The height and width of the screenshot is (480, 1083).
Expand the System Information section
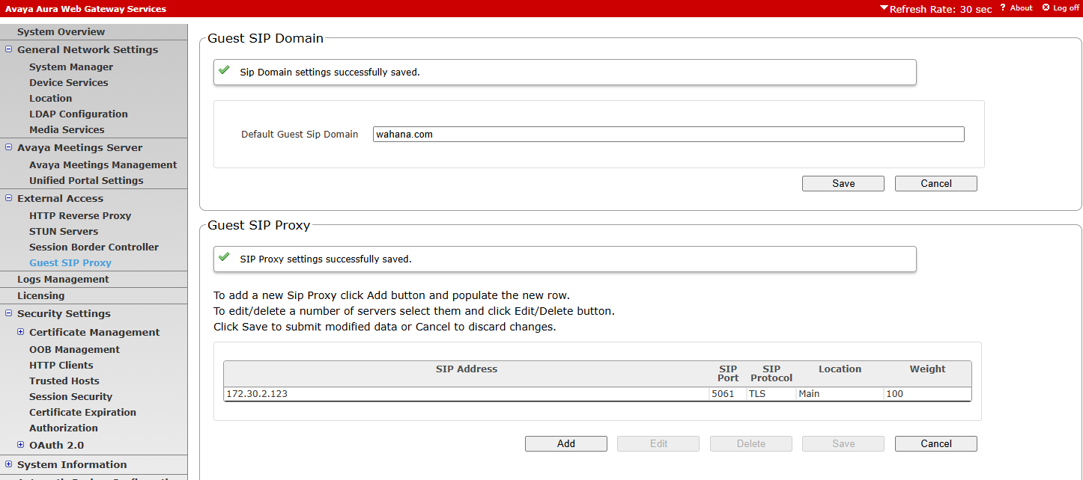(9, 464)
